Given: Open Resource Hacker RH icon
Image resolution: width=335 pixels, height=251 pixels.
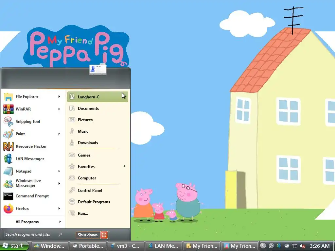Looking at the screenshot, I should tap(8, 146).
